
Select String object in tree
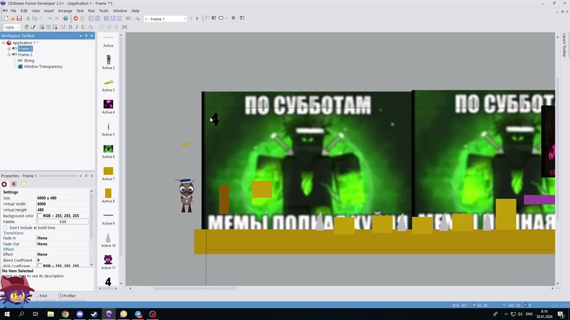click(x=29, y=60)
